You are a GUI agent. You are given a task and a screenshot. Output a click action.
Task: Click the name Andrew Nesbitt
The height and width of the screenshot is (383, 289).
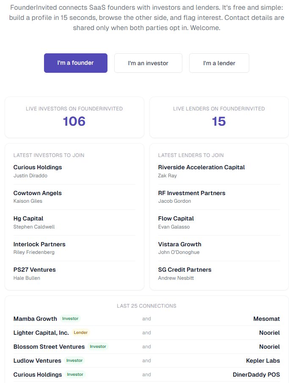(x=176, y=278)
